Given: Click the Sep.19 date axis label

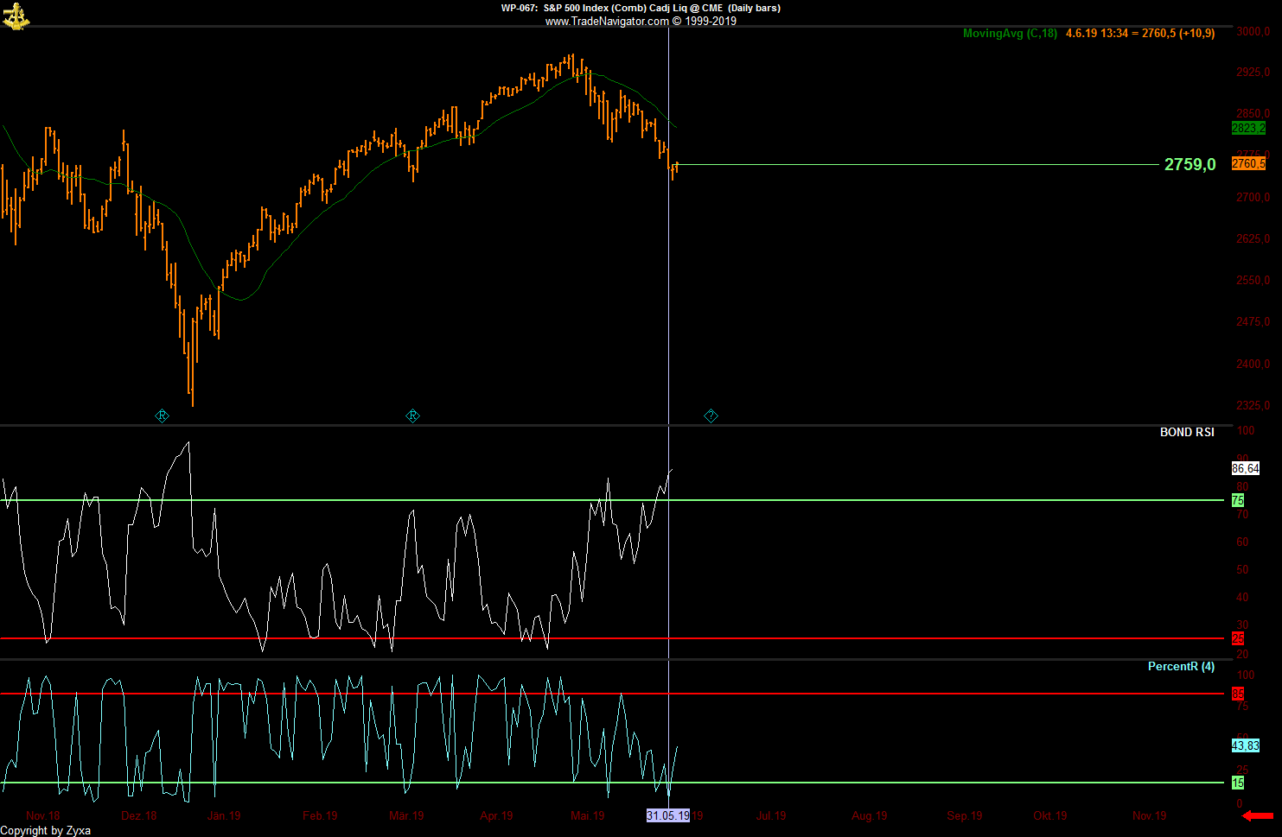Looking at the screenshot, I should (x=965, y=815).
